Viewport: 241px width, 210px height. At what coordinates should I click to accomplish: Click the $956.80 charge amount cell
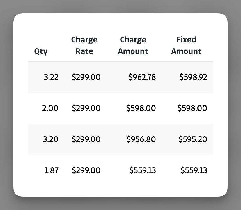pos(141,139)
